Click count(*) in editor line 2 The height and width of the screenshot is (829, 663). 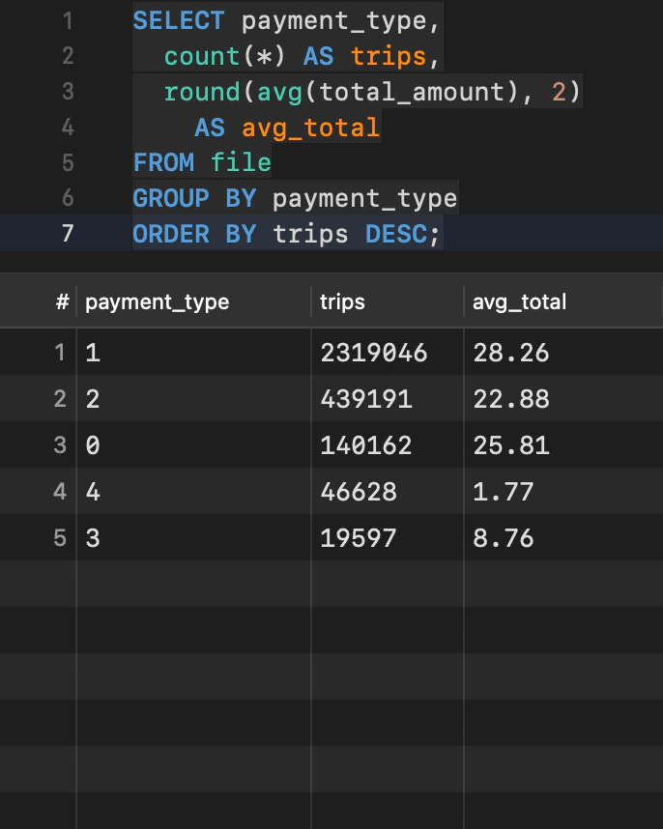[x=224, y=57]
